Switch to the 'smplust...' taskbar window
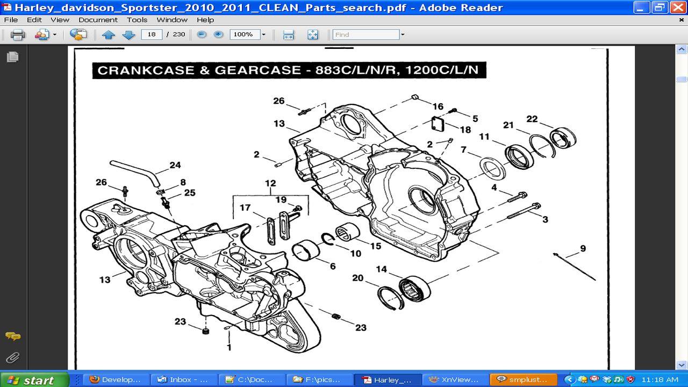This screenshot has height=387, width=688. [x=524, y=379]
